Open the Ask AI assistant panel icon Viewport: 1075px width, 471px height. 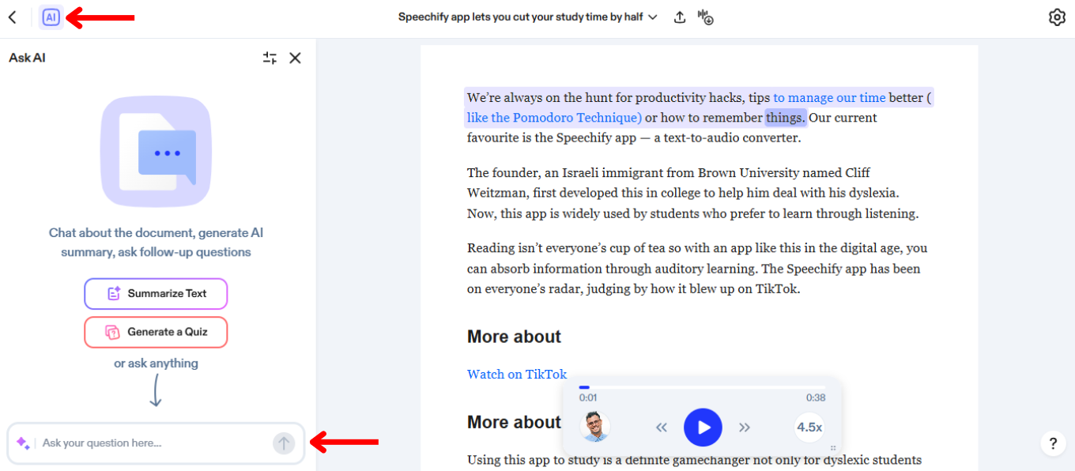(51, 17)
